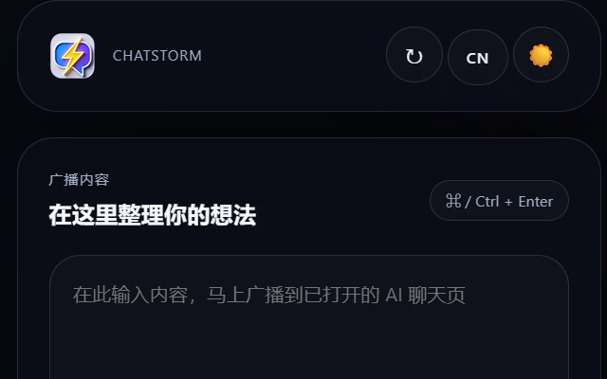This screenshot has width=607, height=379.
Task: Select the round refresh button in the header
Action: (x=414, y=55)
